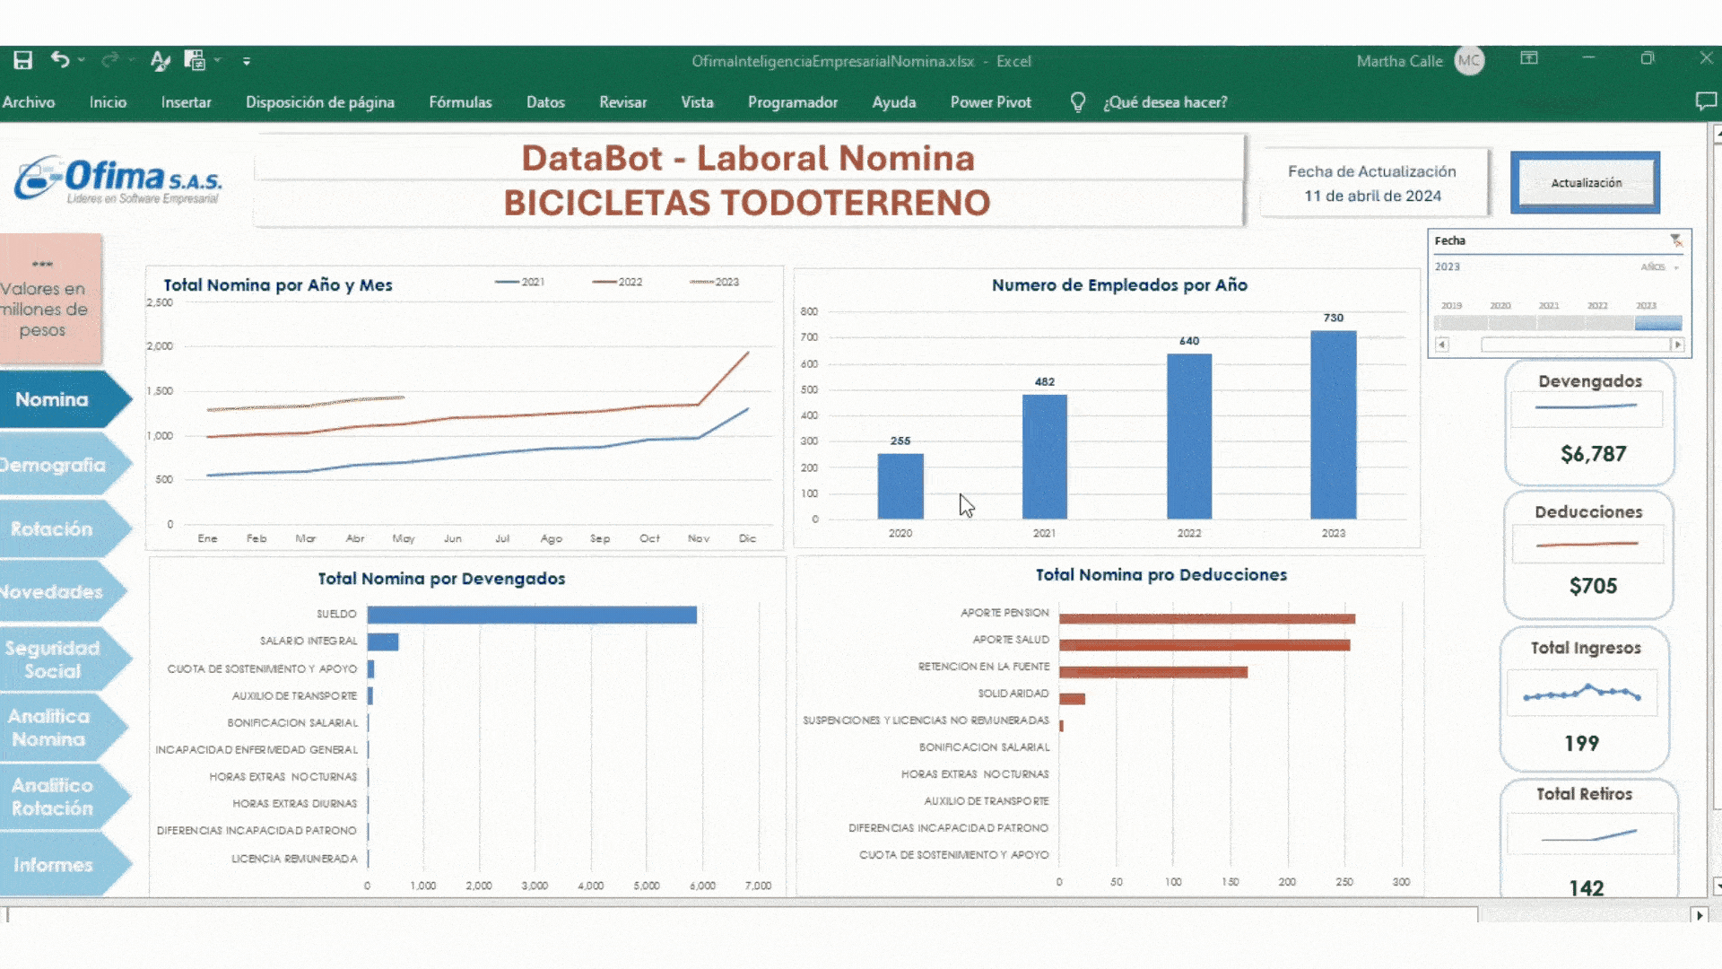Click the ¿Qué desea hacer? search box

(x=1165, y=102)
